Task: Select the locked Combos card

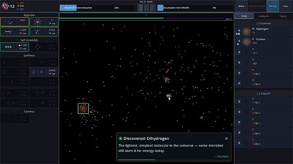Action: point(15,118)
